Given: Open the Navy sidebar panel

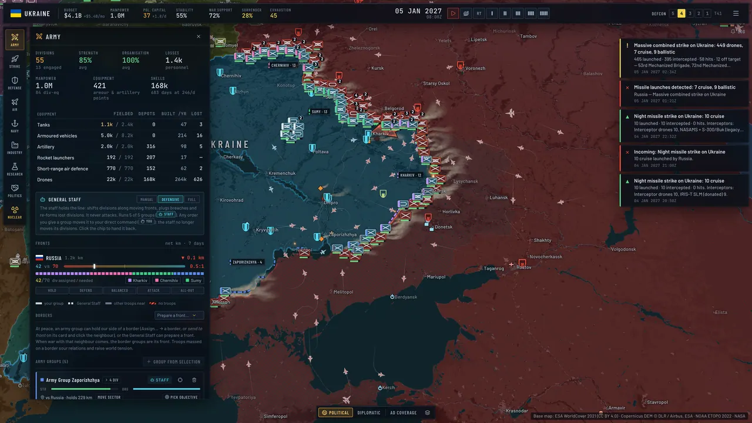Looking at the screenshot, I should point(15,126).
